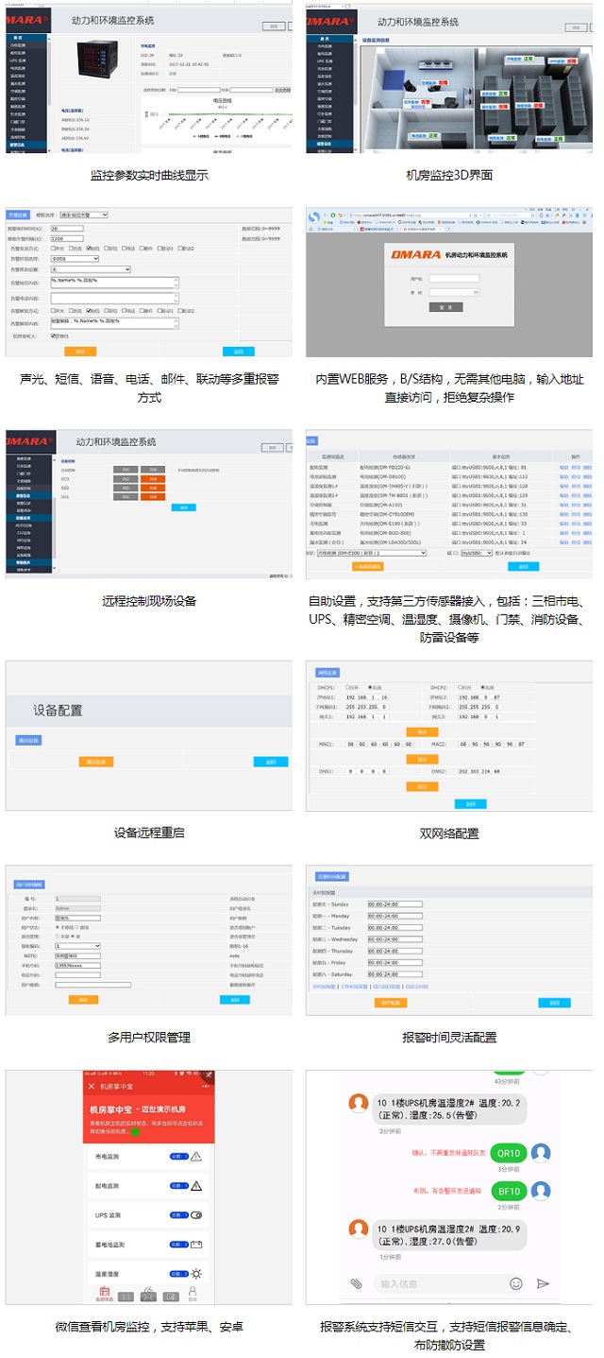Click orange avatar beside the 温度:20.9 message
This screenshot has width=604, height=1358.
358,1229
